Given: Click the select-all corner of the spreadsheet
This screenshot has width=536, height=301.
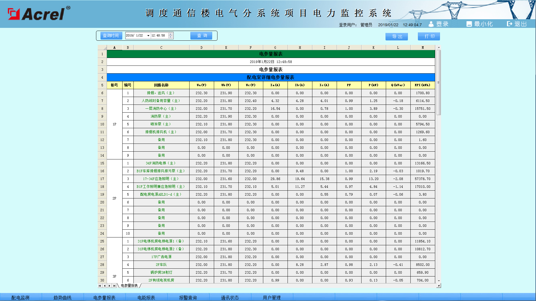Looking at the screenshot, I should coord(102,48).
